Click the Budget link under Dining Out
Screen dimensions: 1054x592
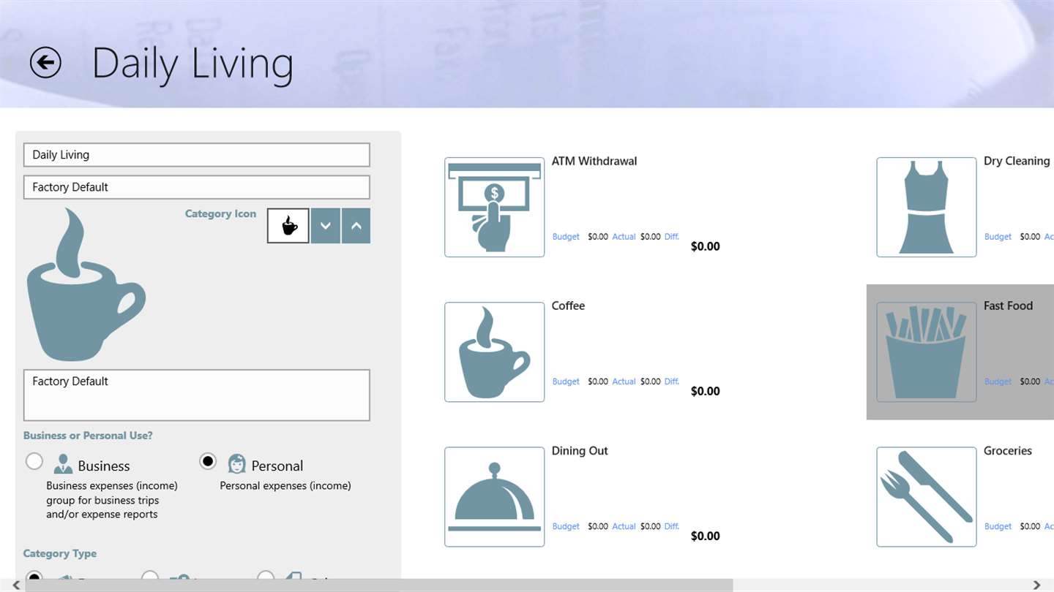pyautogui.click(x=566, y=526)
